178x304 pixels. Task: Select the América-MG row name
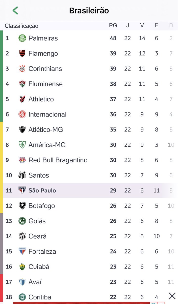(x=47, y=145)
